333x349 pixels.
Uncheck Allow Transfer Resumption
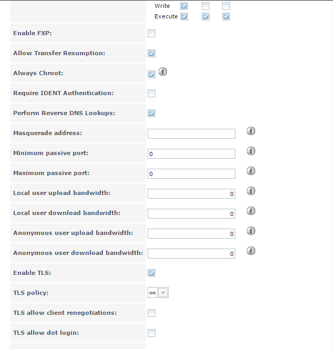(152, 54)
